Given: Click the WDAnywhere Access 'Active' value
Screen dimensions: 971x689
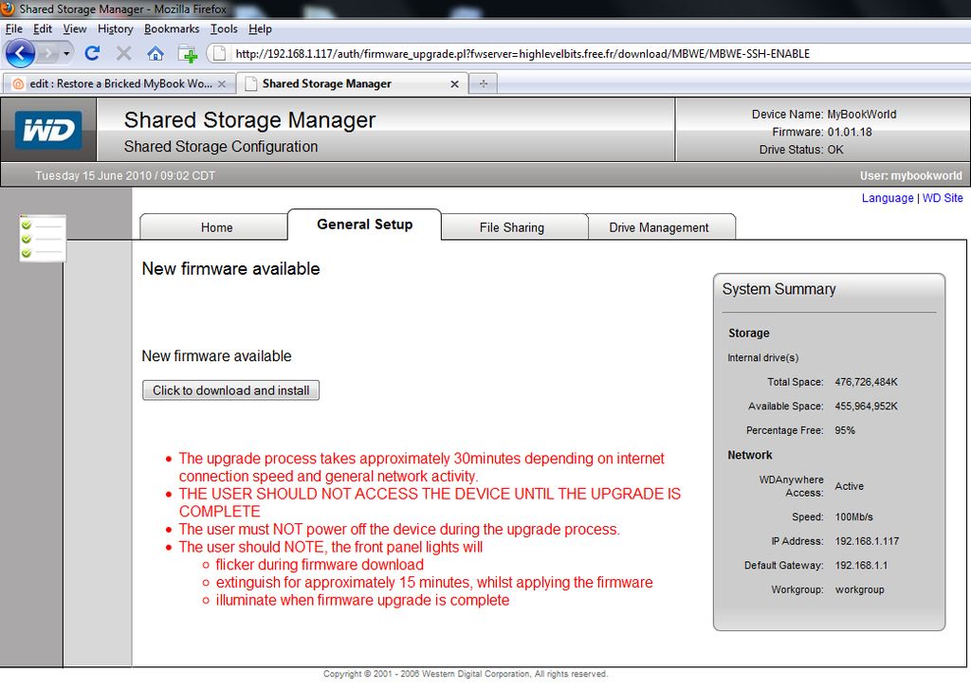Looking at the screenshot, I should pos(849,486).
